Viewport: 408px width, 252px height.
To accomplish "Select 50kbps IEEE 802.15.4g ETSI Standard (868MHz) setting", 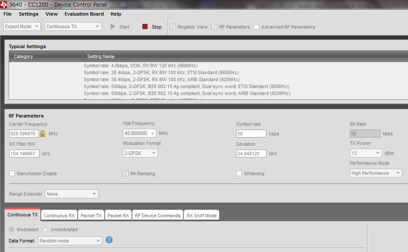I will pyautogui.click(x=187, y=86).
